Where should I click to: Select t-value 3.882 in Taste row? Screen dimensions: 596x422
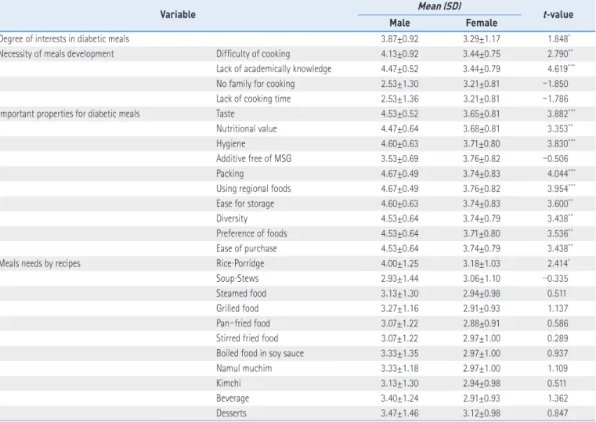pyautogui.click(x=561, y=114)
